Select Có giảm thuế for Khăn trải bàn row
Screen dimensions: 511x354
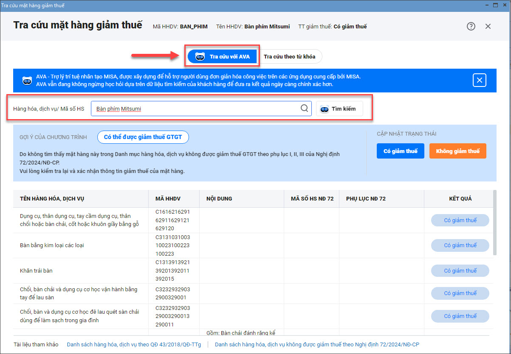(460, 270)
